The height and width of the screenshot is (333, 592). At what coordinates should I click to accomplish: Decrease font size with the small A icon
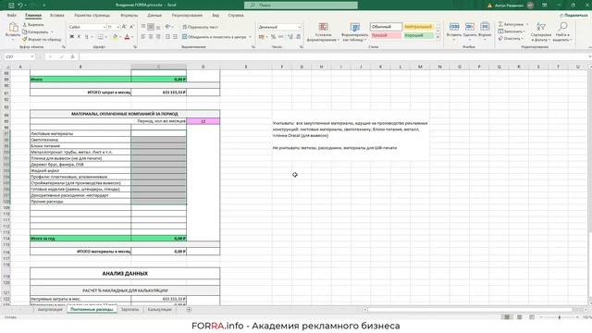pos(131,27)
